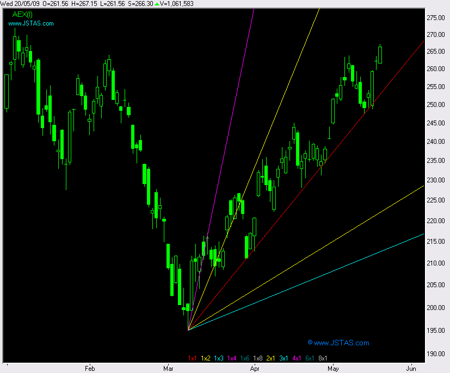Screen dimensions: 450x373
Task: Click the May label on time axis
Action: [x=333, y=369]
